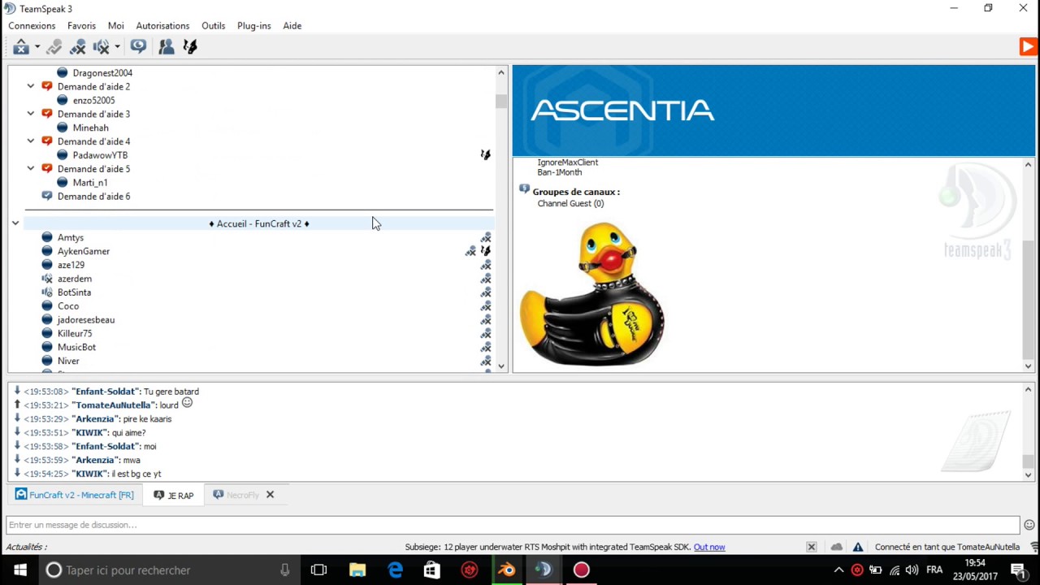
Task: Select user Dragonest2004 in the channel tree
Action: coord(102,73)
